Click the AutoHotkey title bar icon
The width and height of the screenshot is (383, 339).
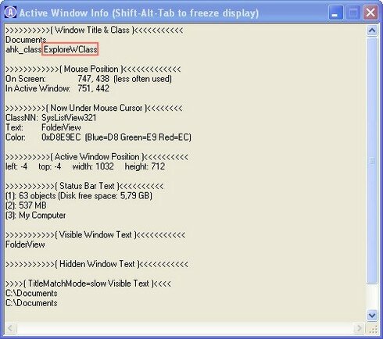(x=10, y=12)
